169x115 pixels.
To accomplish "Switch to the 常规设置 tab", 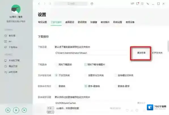I will 43,22.
